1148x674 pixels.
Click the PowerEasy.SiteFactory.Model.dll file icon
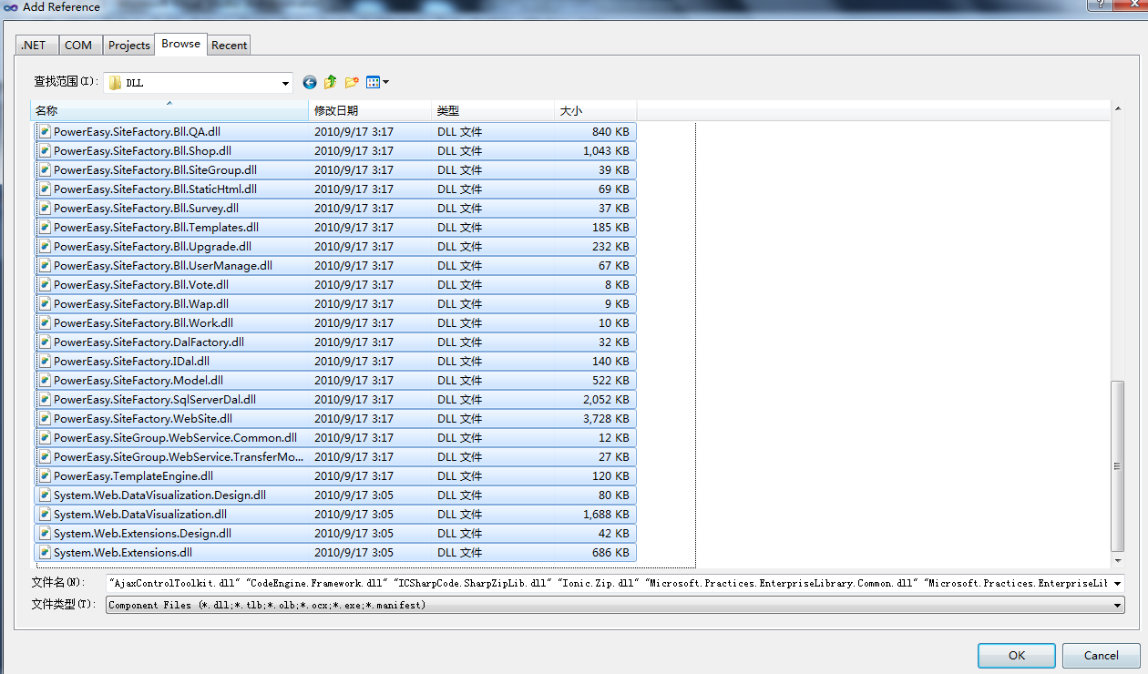click(x=45, y=381)
